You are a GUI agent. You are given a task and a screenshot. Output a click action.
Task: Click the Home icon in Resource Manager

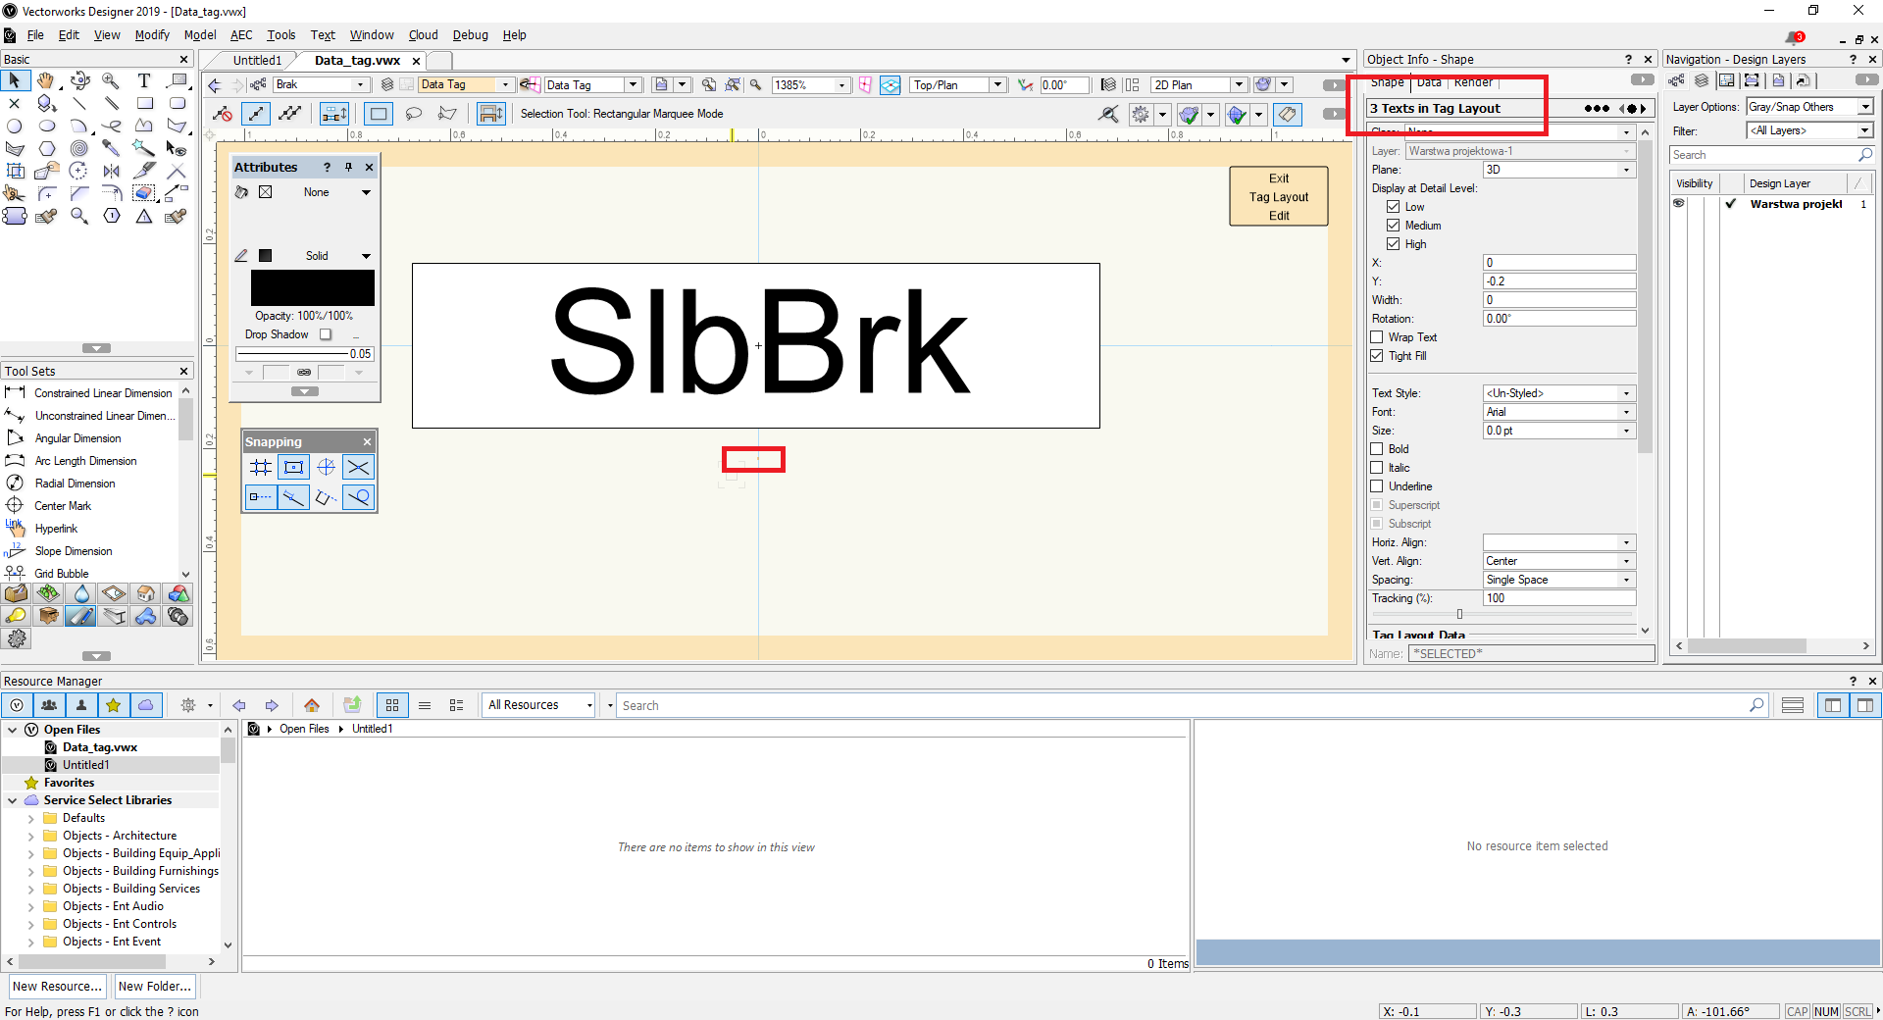pyautogui.click(x=312, y=705)
